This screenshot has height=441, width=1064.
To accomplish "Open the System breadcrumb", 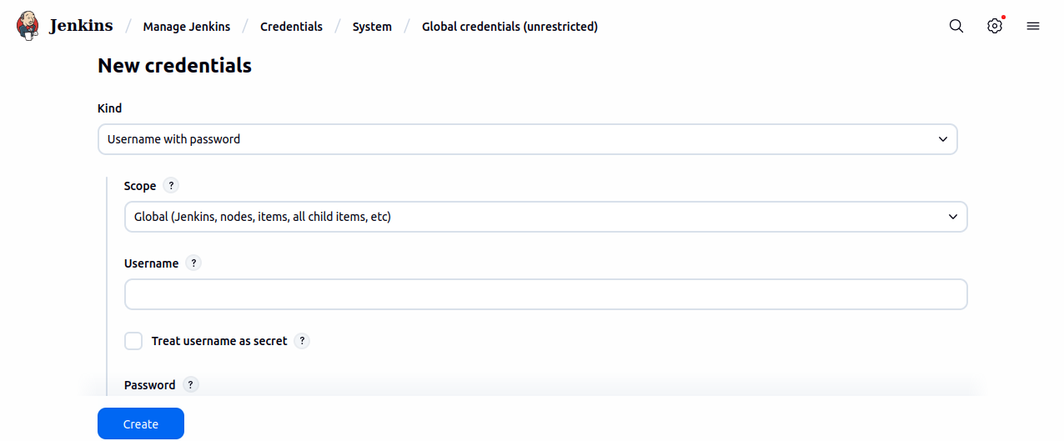I will 372,27.
